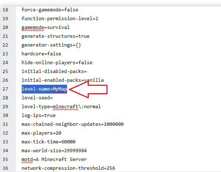The image size is (221, 172).
Task: Click the initial-enabled-packs=vanilla line
Action: pos(63,80)
